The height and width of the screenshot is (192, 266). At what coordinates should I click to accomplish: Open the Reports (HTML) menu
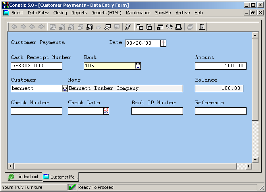point(106,13)
